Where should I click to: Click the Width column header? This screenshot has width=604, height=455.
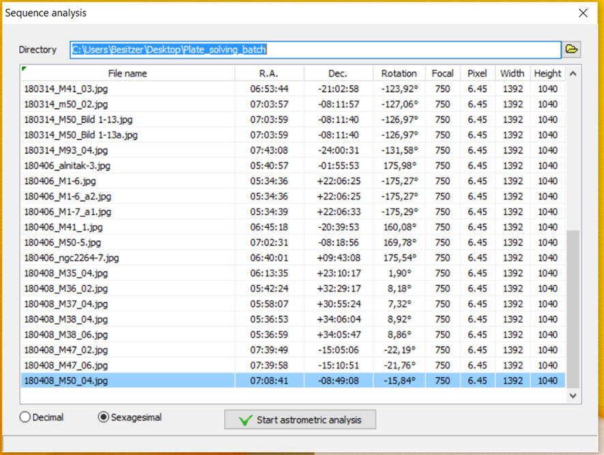513,74
